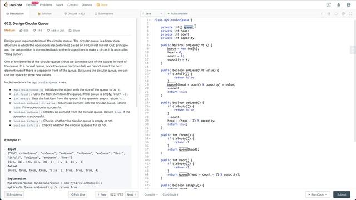356x200 pixels.
Task: Collapse the Front method fold at line 33
Action: tap(150, 135)
